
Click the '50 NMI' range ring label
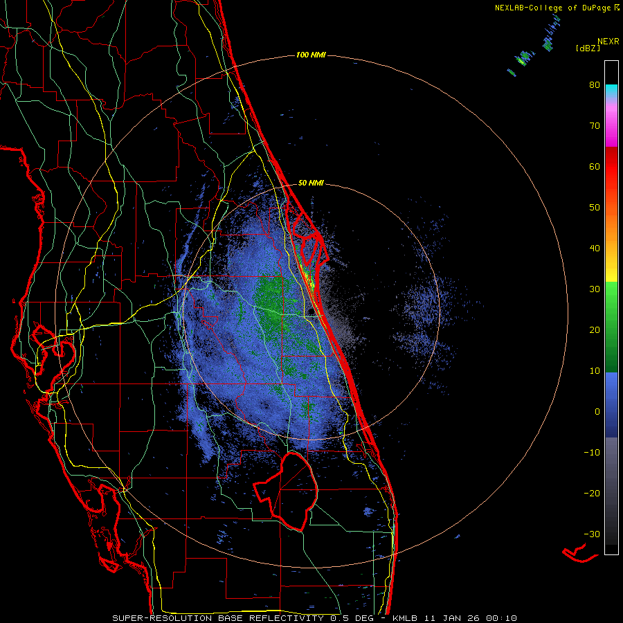pyautogui.click(x=311, y=183)
